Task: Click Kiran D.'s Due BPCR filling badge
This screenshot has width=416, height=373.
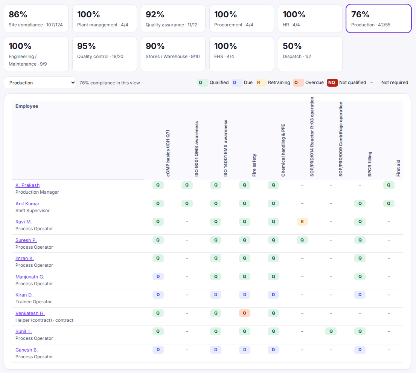Action: click(360, 295)
